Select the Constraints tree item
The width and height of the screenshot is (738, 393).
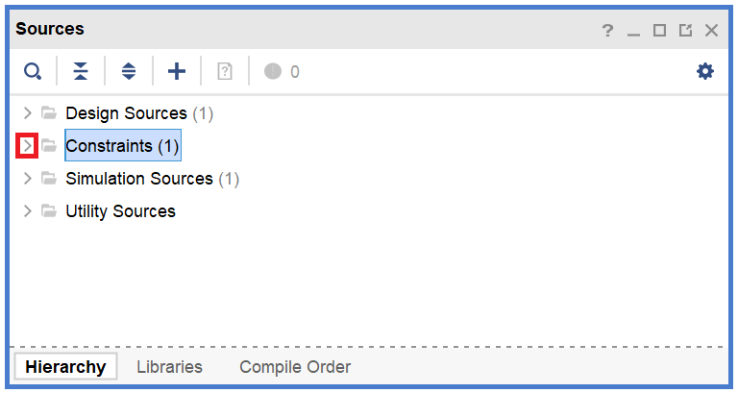pos(122,146)
